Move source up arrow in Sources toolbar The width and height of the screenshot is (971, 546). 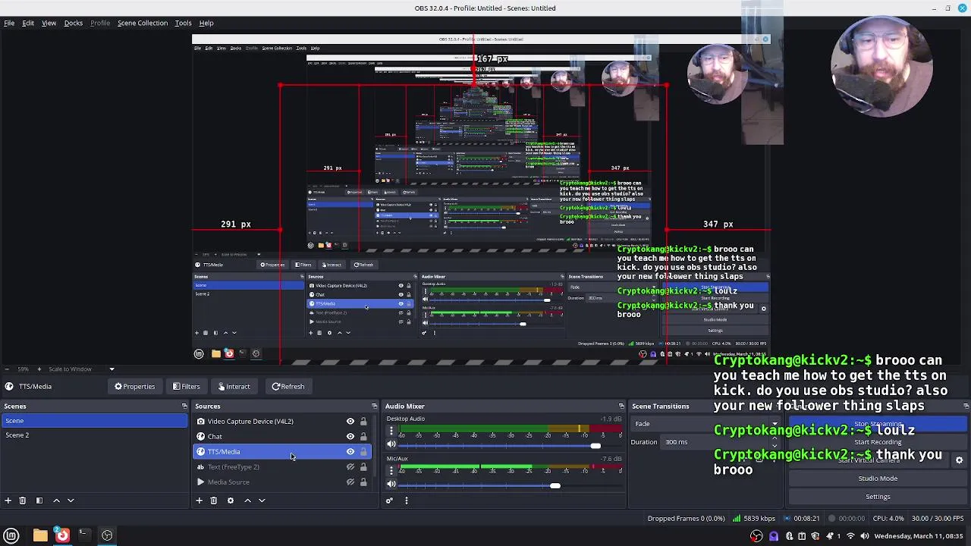[247, 500]
